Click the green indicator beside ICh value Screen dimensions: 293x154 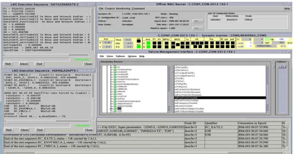pyautogui.click(x=139, y=46)
